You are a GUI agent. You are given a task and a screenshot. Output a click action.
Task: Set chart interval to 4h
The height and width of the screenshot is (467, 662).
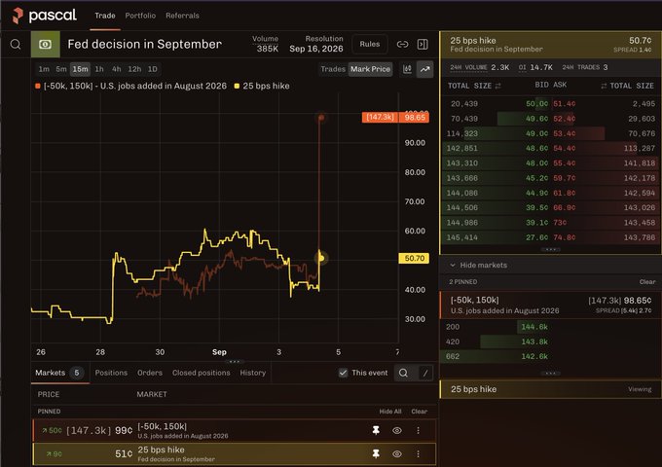pyautogui.click(x=117, y=69)
